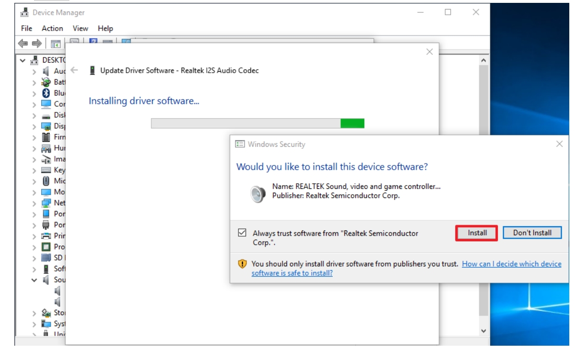Click the Printers category icon
The image size is (587, 350).
pos(46,236)
